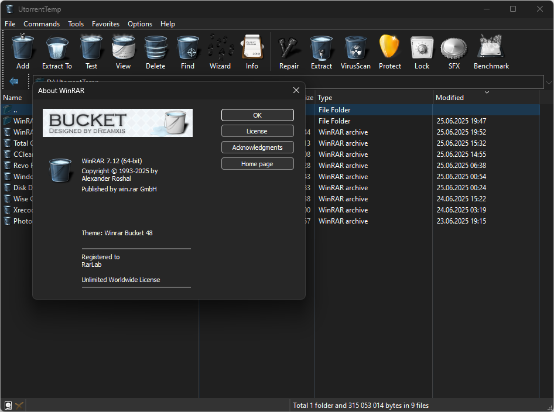Start the Benchmark toolbar icon
This screenshot has width=554, height=412.
tap(491, 46)
